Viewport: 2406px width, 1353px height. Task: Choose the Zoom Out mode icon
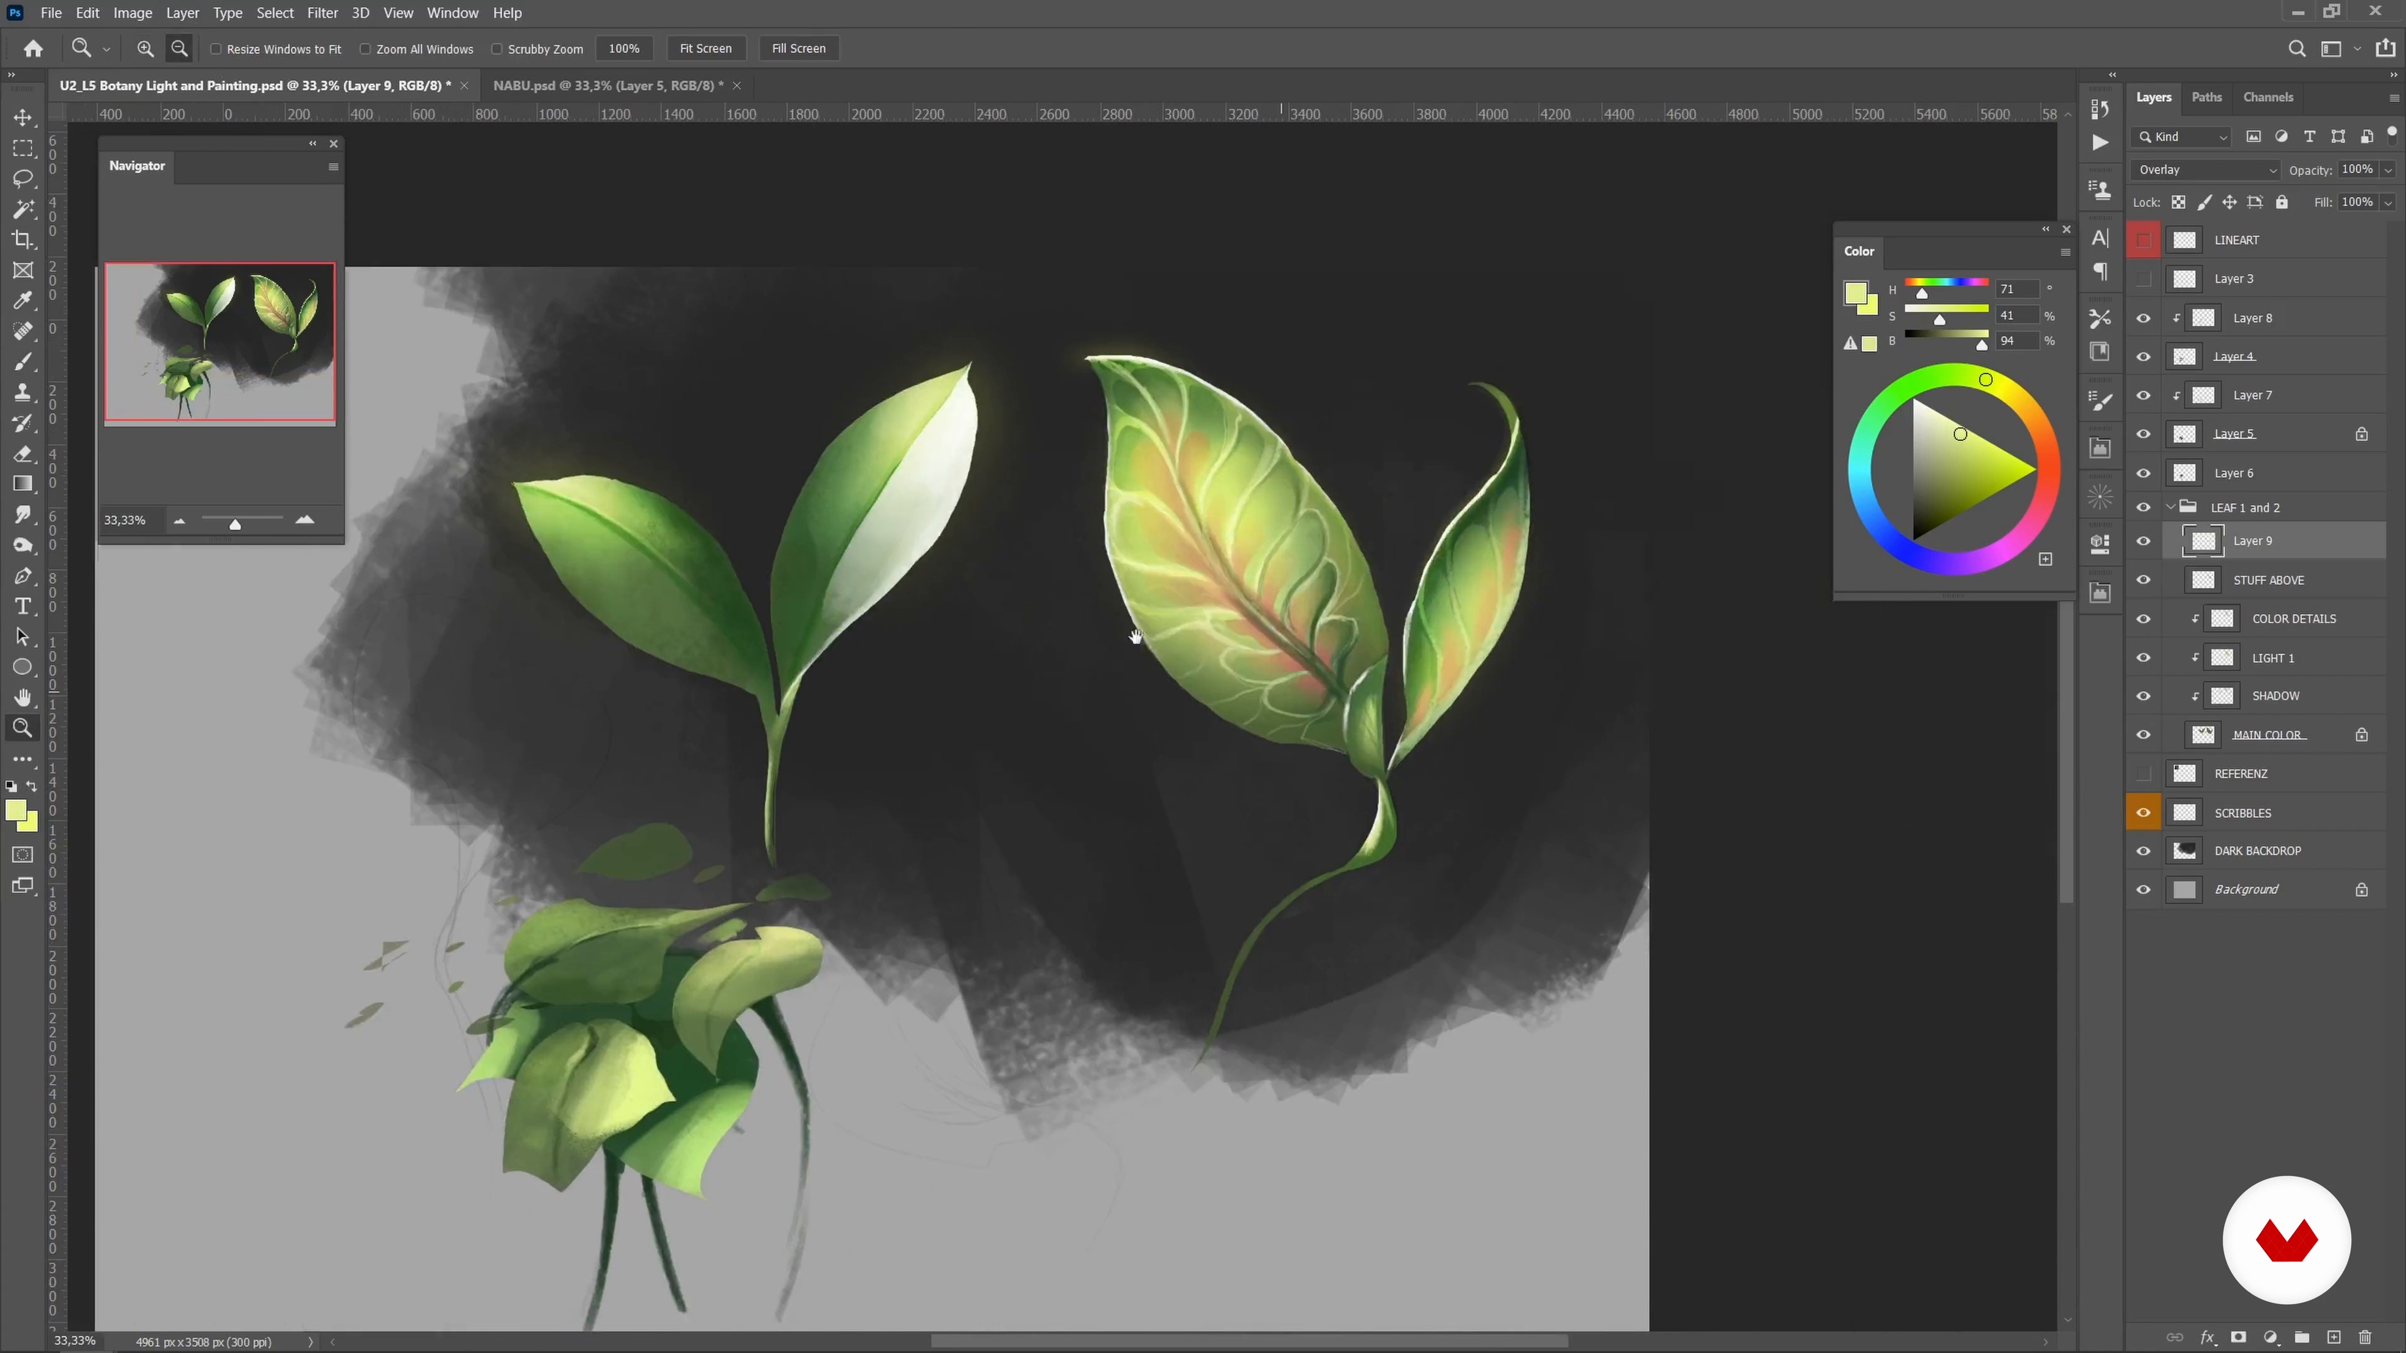pyautogui.click(x=179, y=49)
